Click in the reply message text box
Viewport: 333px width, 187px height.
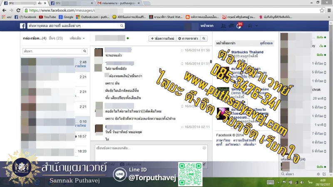pos(151,152)
